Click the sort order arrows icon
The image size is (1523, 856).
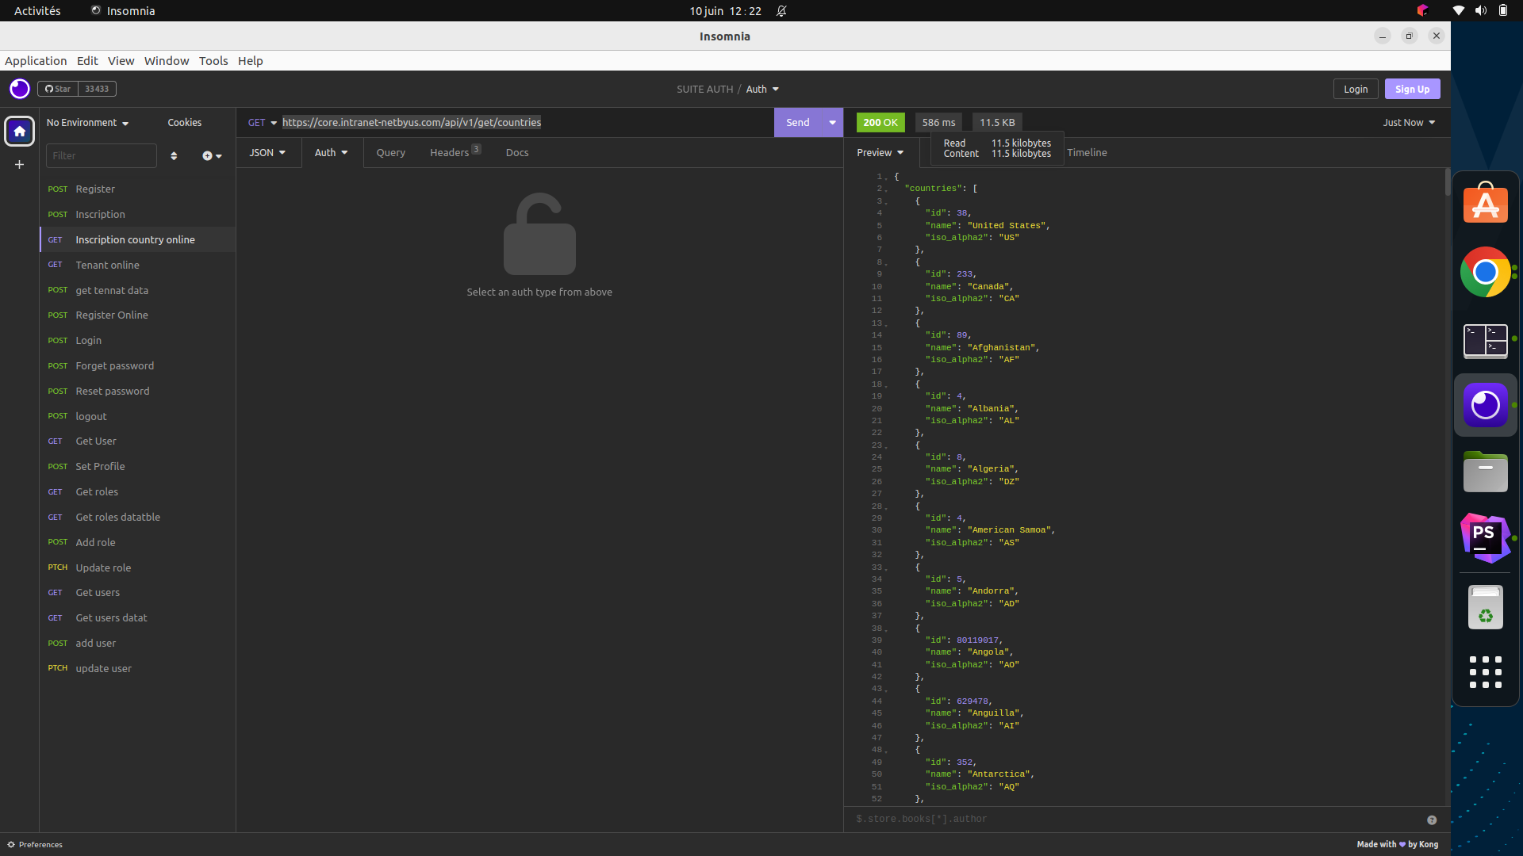(174, 156)
